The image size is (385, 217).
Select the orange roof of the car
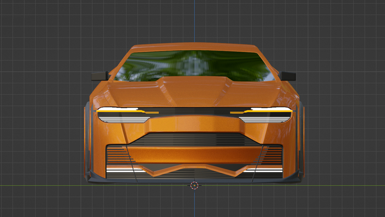194,47
